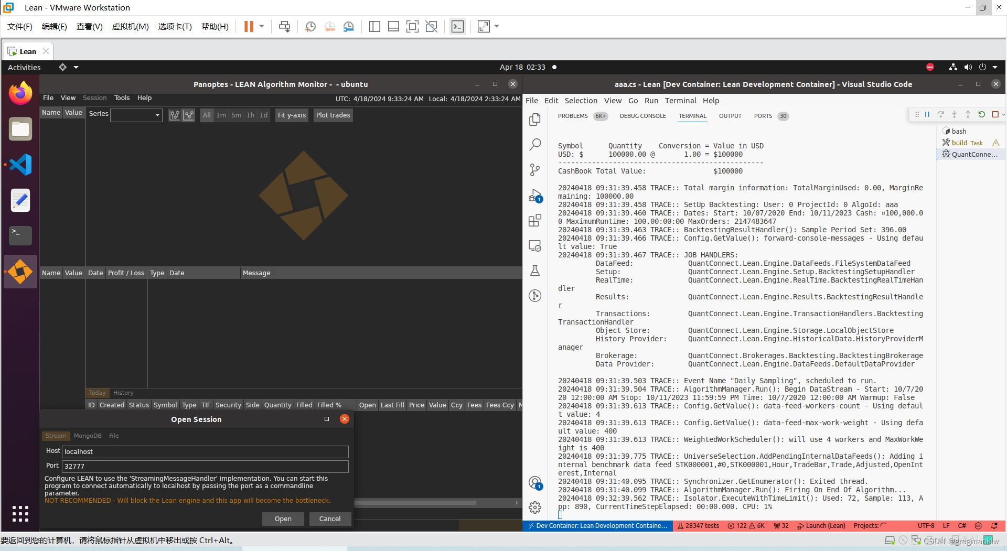Viewport: 1007px width, 551px height.
Task: Take a VMware snapshot
Action: 310,27
